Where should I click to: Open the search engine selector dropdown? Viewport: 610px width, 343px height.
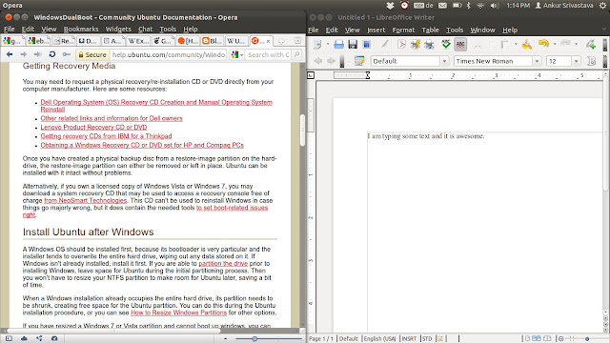236,55
